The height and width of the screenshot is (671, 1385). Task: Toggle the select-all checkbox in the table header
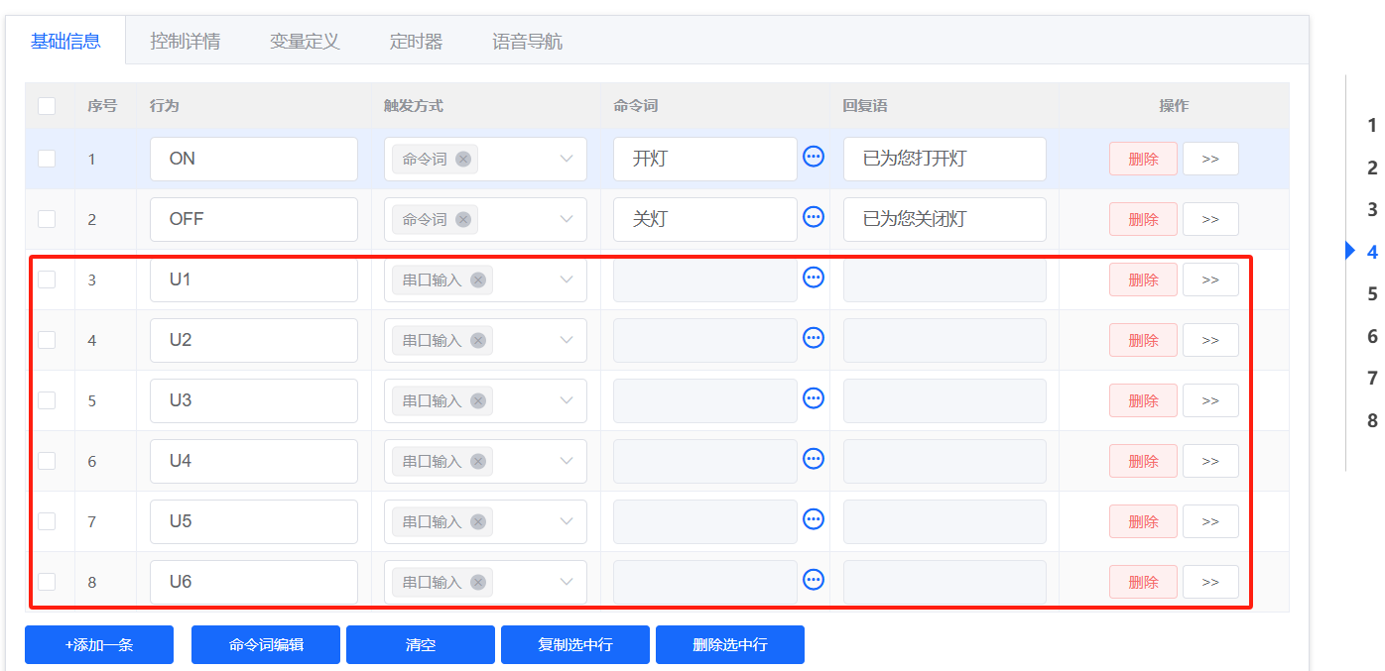tap(48, 105)
